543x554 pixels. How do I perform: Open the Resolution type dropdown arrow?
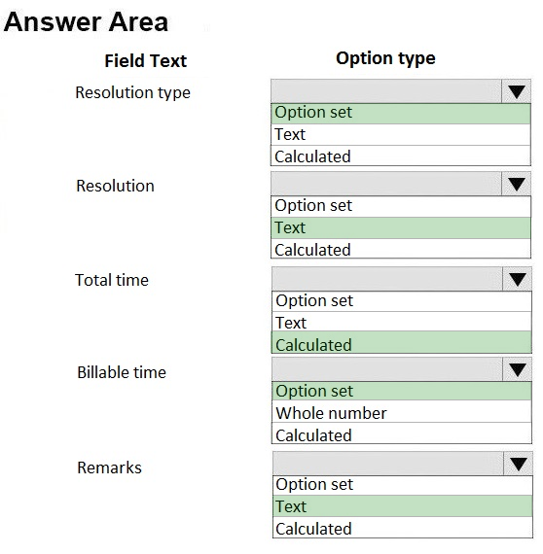pos(516,91)
